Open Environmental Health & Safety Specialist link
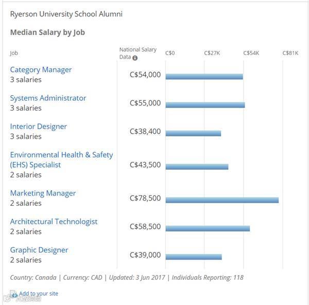 click(61, 160)
